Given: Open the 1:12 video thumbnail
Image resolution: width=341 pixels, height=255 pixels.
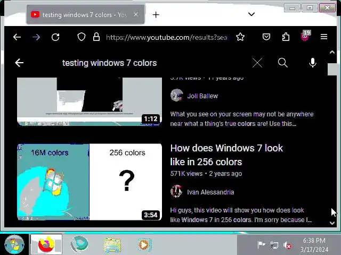Looking at the screenshot, I should 90,101.
